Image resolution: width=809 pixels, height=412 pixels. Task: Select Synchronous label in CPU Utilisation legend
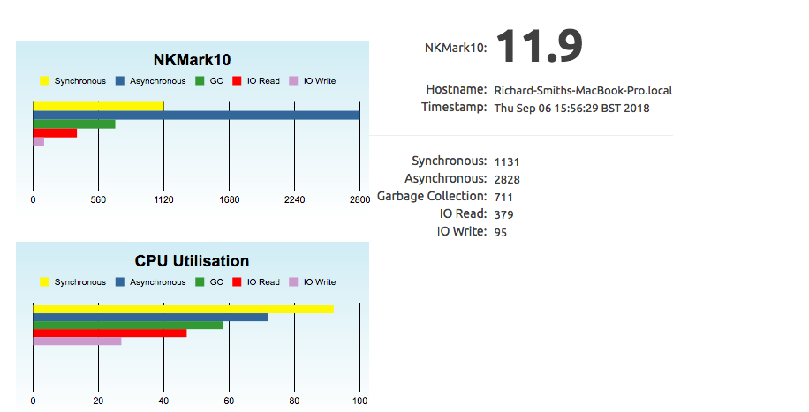click(x=80, y=282)
